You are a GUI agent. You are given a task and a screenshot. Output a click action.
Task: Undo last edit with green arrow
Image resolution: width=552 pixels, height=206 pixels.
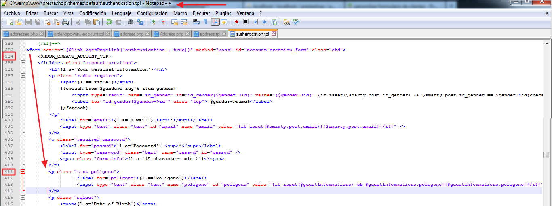(109, 22)
